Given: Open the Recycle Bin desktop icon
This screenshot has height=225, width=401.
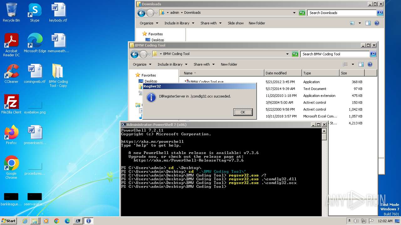Looking at the screenshot, I should pos(11,12).
